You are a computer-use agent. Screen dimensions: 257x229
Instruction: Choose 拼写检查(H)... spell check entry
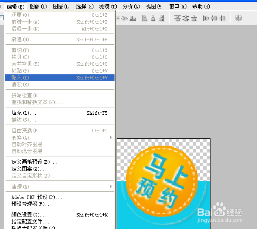click(60, 95)
